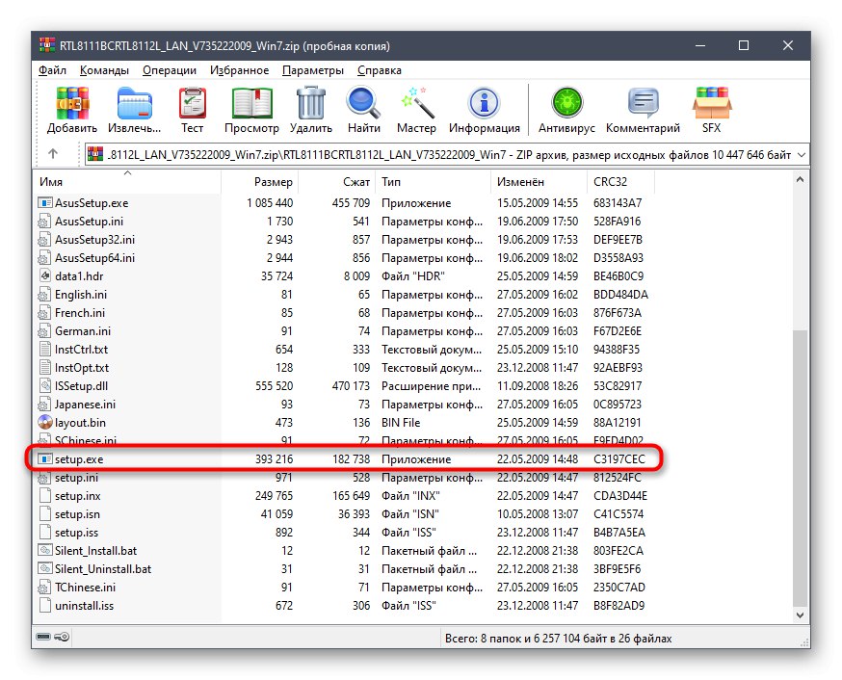Go up one folder level arrow
The width and height of the screenshot is (842, 680).
[x=53, y=154]
